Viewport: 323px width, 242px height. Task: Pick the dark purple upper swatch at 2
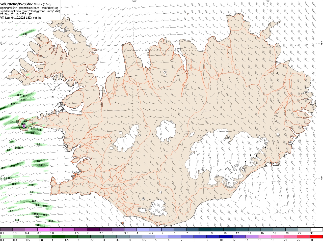[x=93, y=229]
